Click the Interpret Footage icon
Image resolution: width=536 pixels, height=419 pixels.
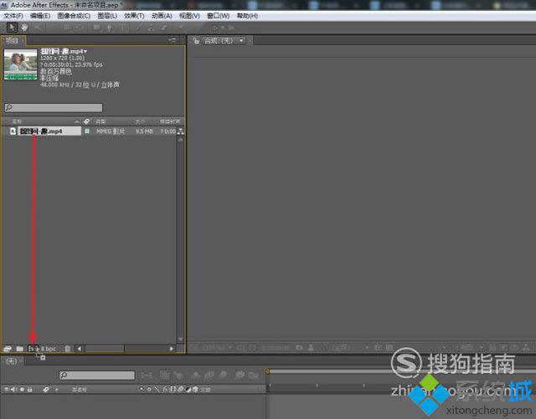8,349
